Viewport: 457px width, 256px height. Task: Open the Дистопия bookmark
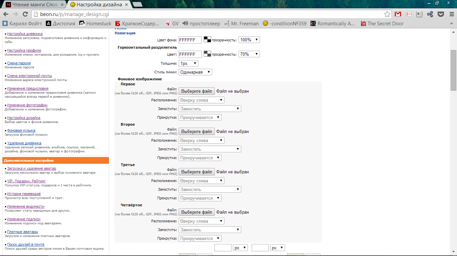point(61,24)
